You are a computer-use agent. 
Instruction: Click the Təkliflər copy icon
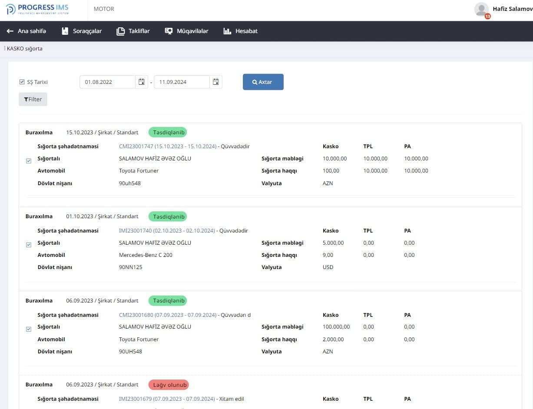pyautogui.click(x=121, y=31)
